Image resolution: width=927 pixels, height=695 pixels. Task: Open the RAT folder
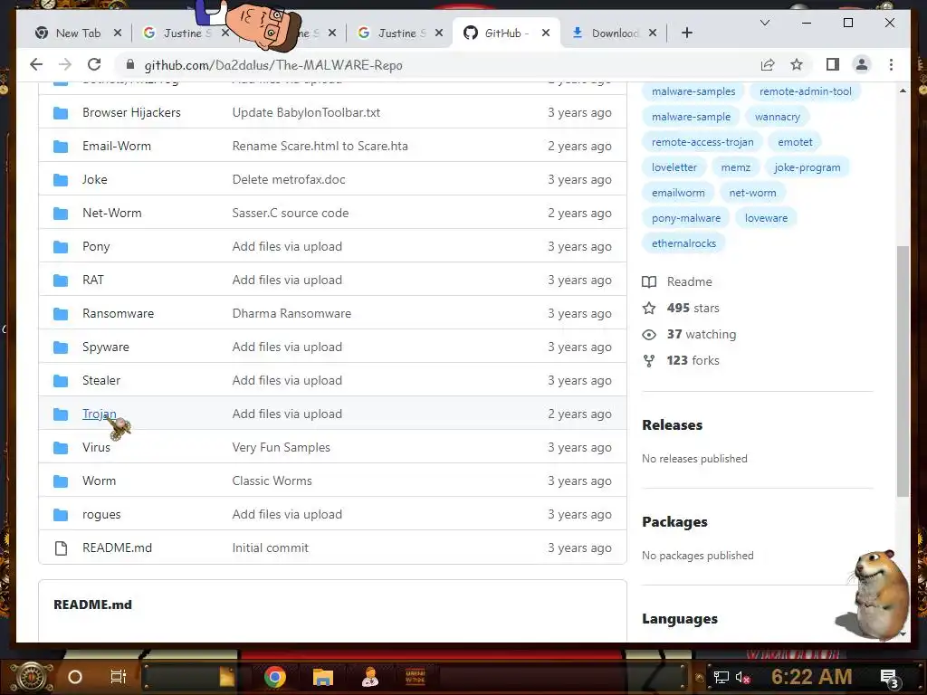click(93, 281)
